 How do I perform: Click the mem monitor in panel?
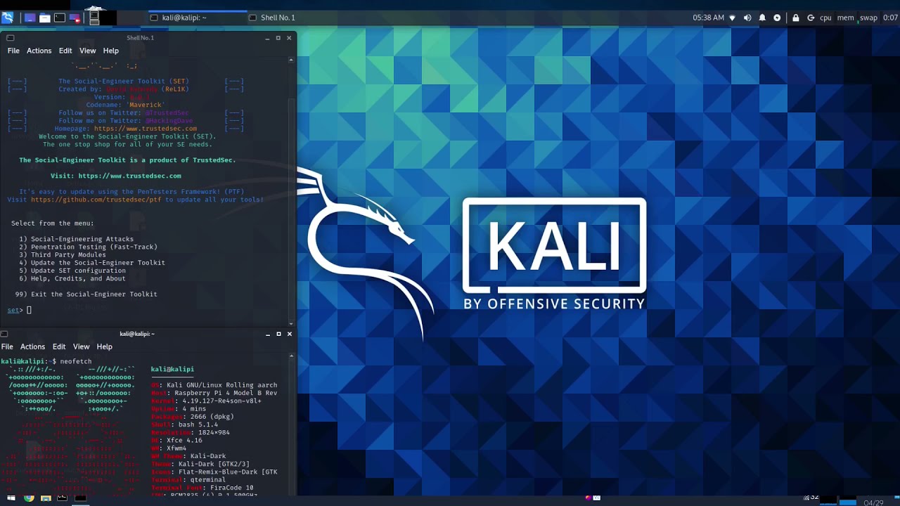tap(845, 18)
